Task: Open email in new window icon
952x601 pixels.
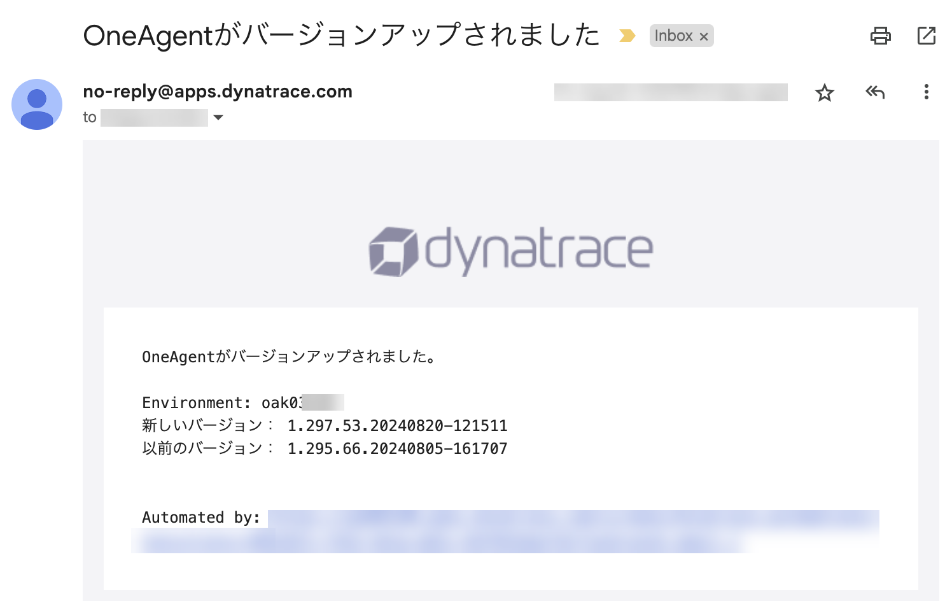Action: tap(927, 36)
